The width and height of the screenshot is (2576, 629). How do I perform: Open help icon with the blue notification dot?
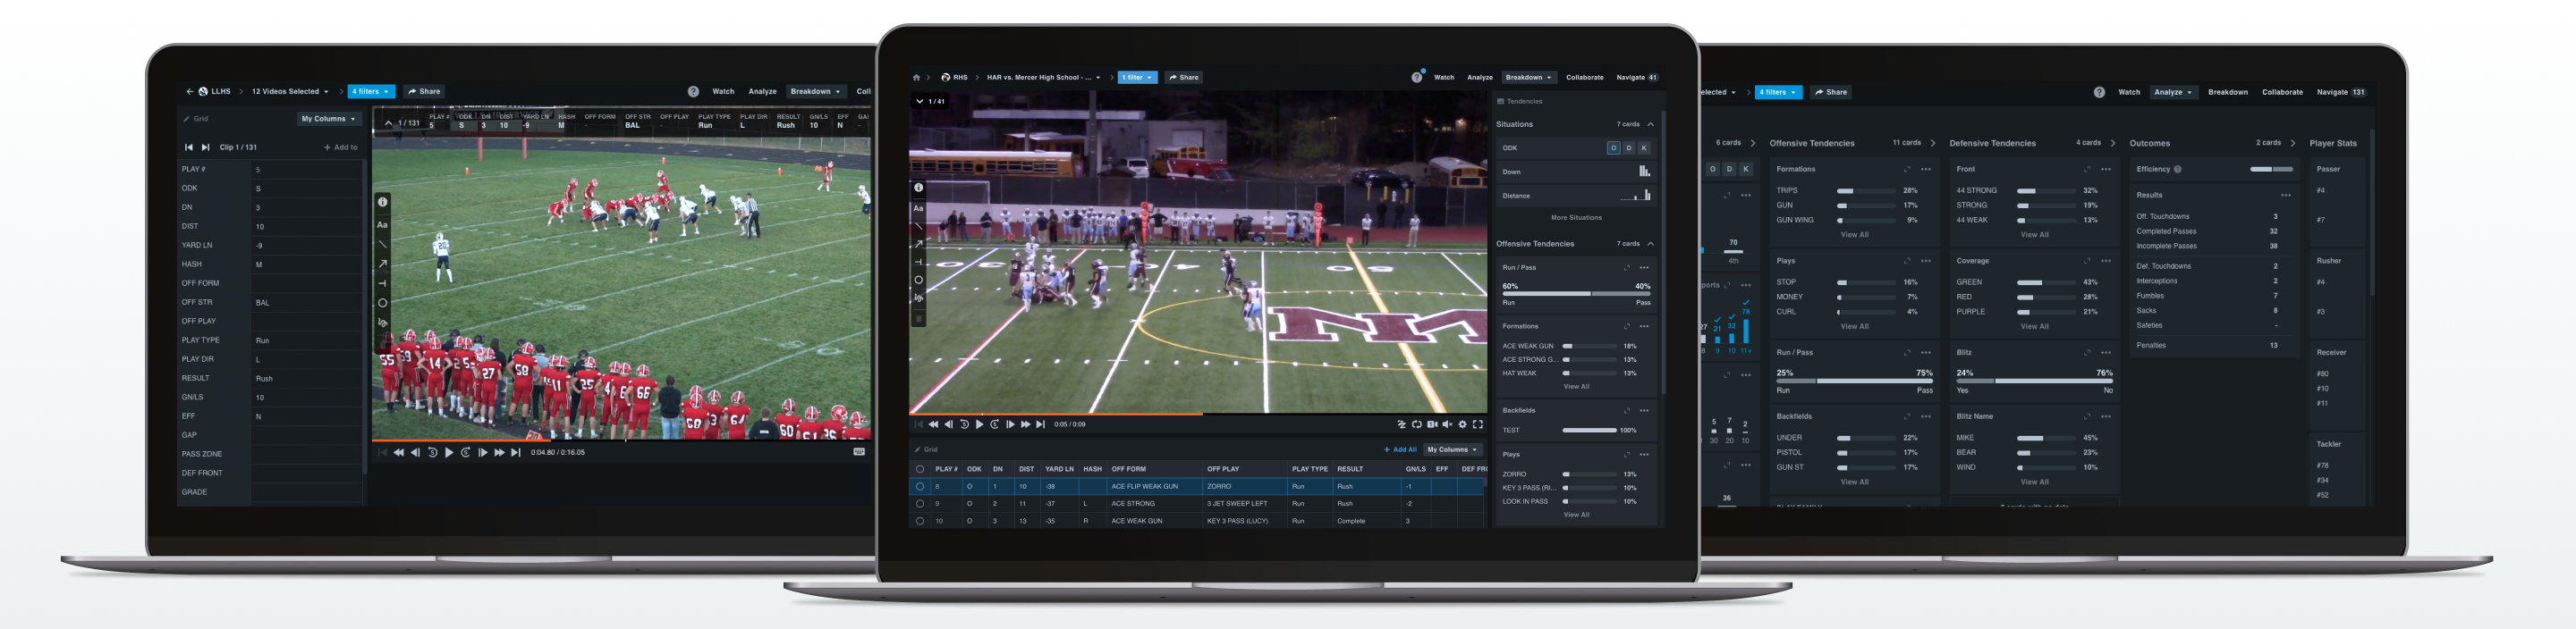[1417, 77]
